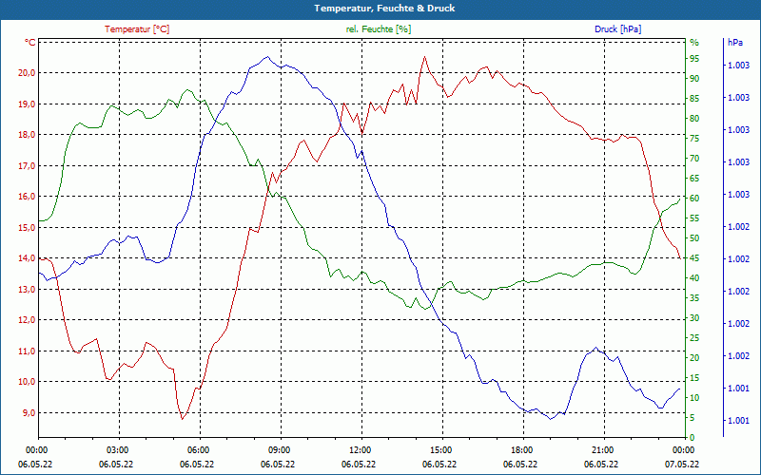Click the '9,0' temperature axis value
Viewport: 761px width, 475px height.
click(29, 413)
